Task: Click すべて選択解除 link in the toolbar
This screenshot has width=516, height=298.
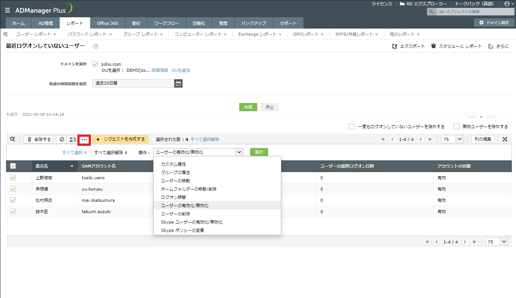Action: click(205, 139)
